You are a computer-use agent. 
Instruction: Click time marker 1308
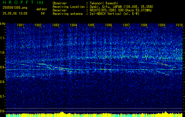tap(144, 25)
